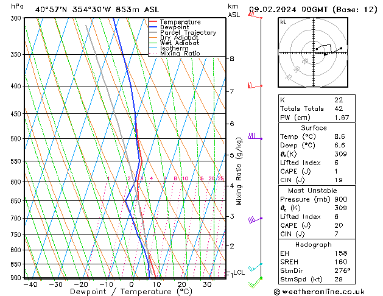This screenshot has width=383, height=296.
Task: Click the purple wind barb at 500 hPa
Action: [255, 136]
